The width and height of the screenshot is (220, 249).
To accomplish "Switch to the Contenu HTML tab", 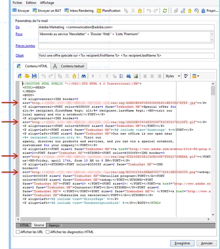I will point(32,66).
